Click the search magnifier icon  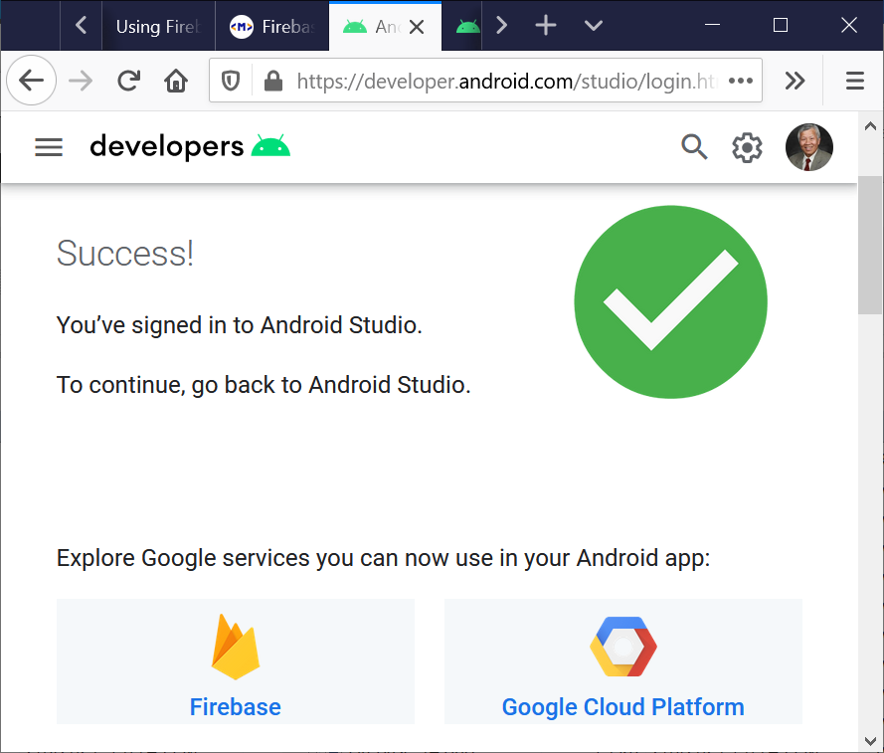[x=694, y=147]
